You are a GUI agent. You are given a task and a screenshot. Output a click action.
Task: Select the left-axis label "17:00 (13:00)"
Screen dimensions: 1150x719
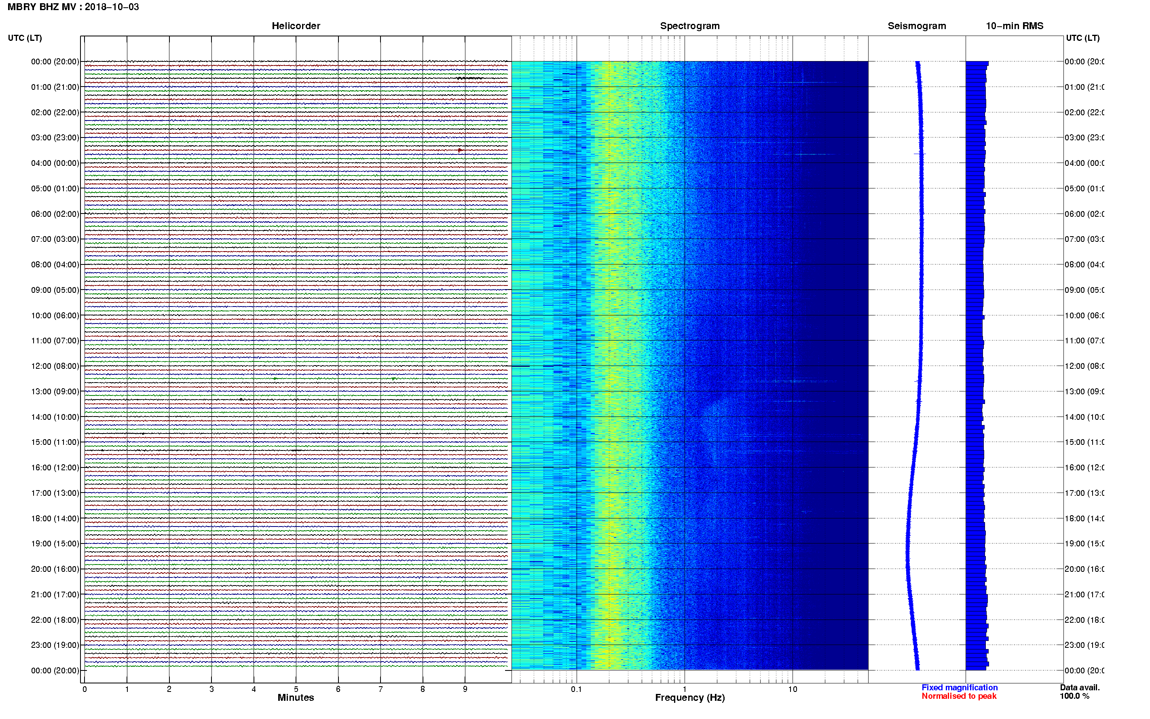pyautogui.click(x=55, y=493)
